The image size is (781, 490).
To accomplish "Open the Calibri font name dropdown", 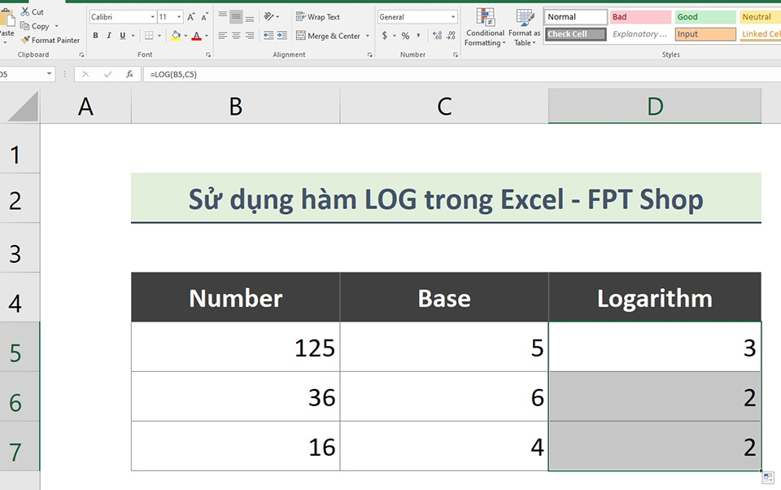I will pyautogui.click(x=152, y=17).
